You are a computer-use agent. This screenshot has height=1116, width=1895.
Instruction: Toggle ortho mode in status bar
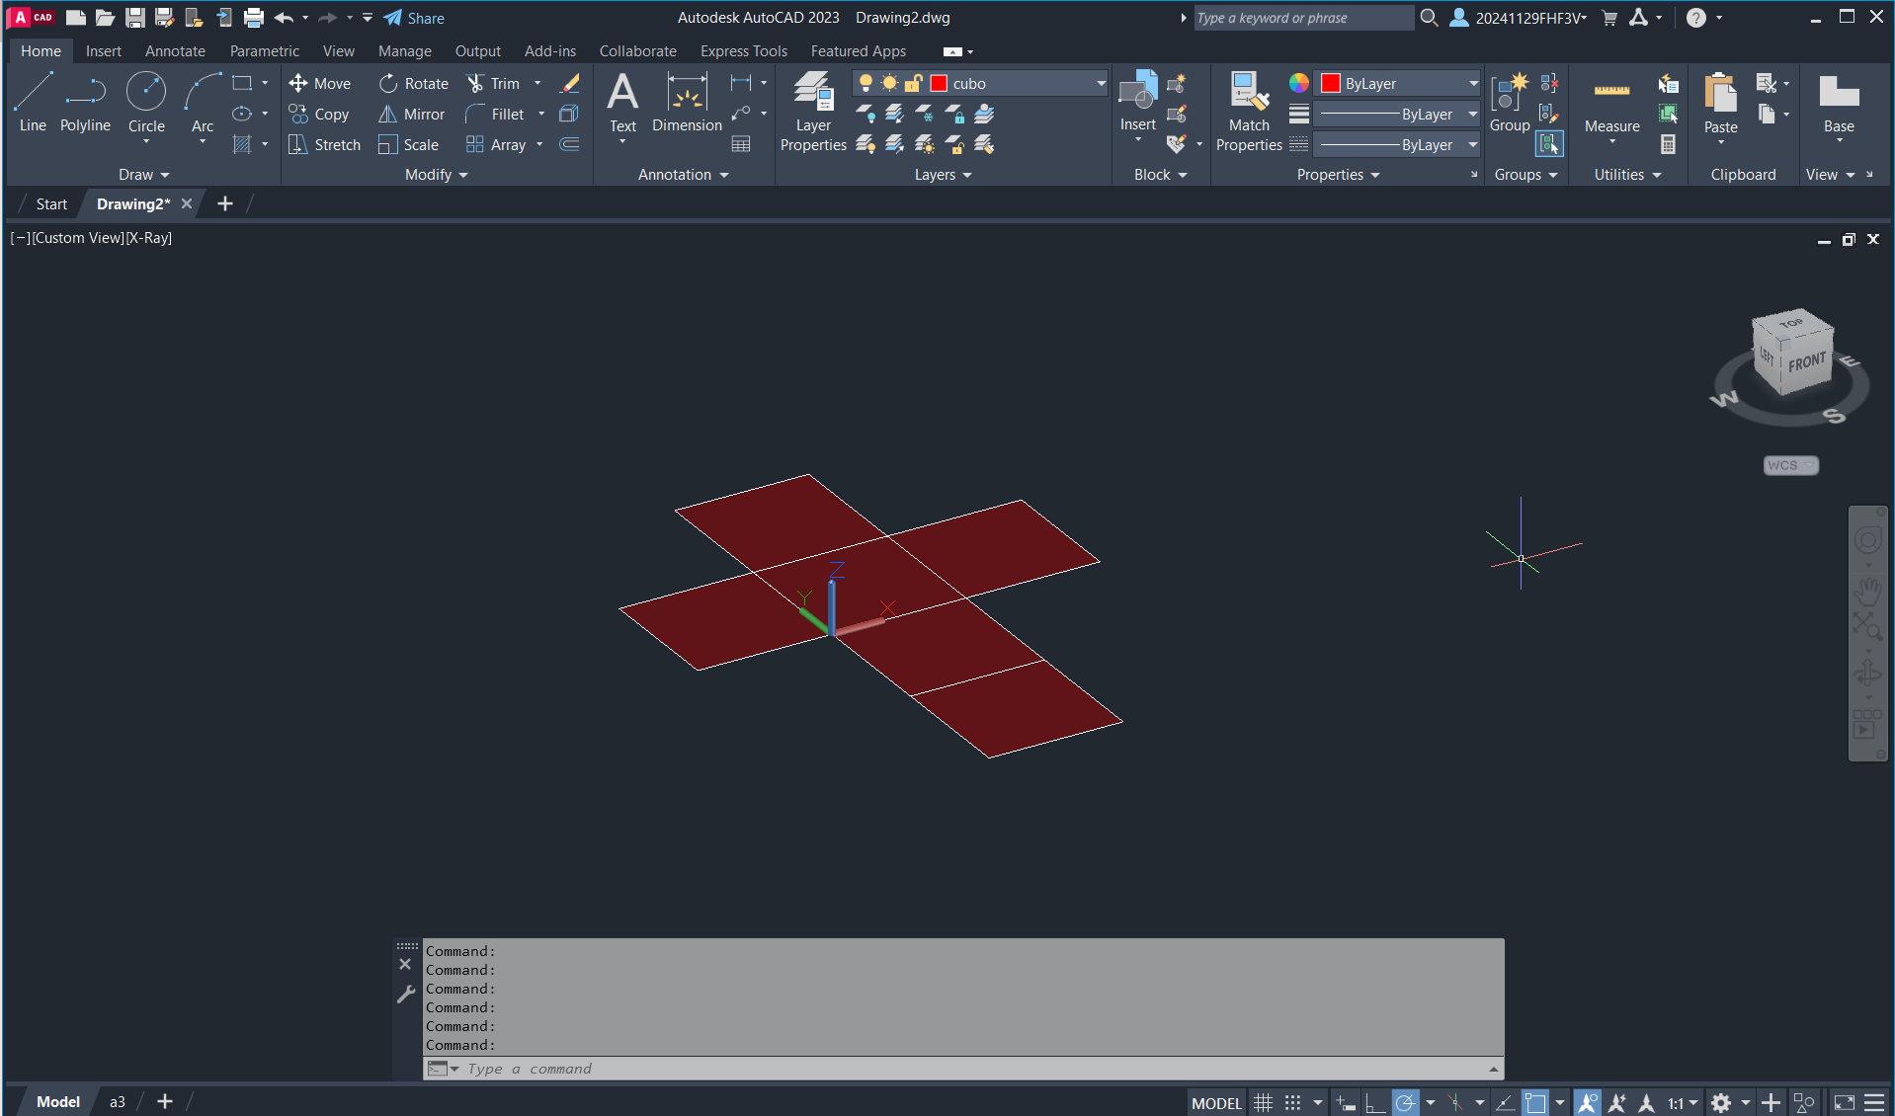(x=1374, y=1103)
